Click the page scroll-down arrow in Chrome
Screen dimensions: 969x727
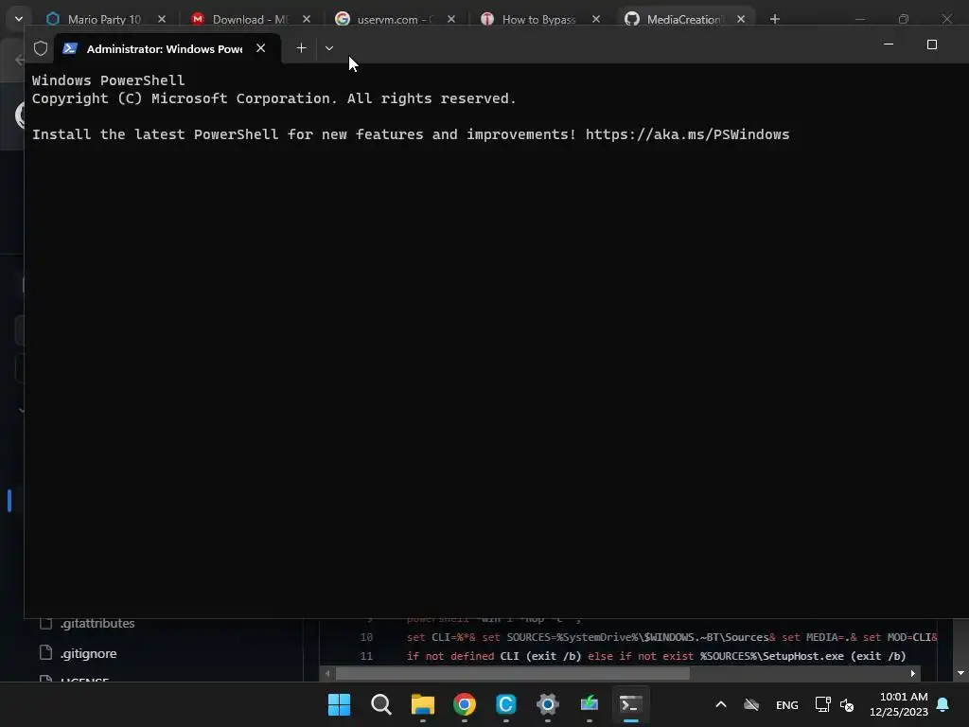pyautogui.click(x=960, y=673)
